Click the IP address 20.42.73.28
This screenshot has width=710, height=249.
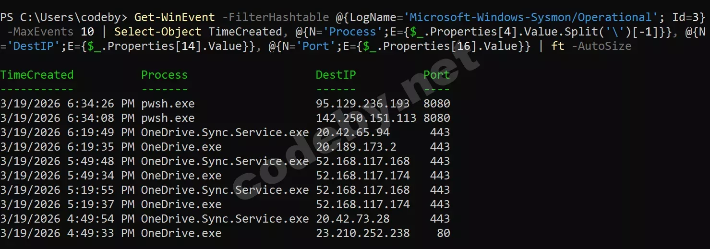tap(352, 219)
